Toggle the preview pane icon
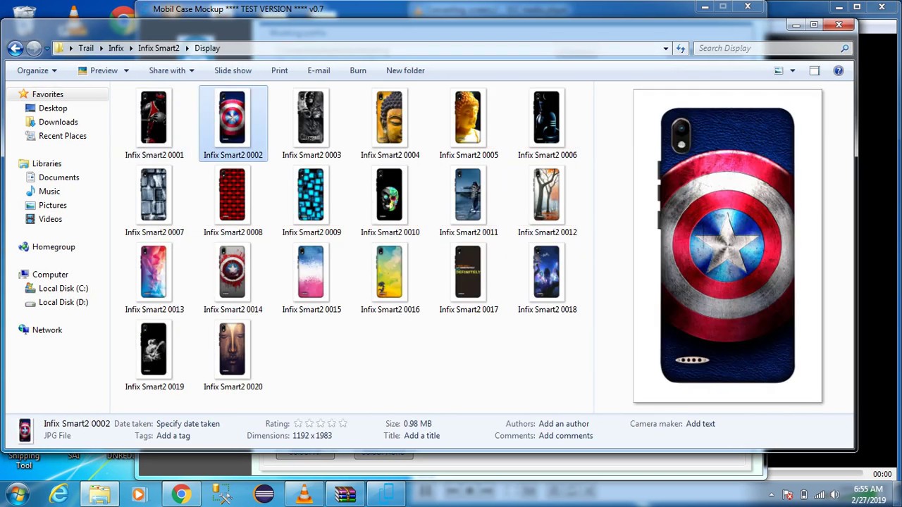 815,70
